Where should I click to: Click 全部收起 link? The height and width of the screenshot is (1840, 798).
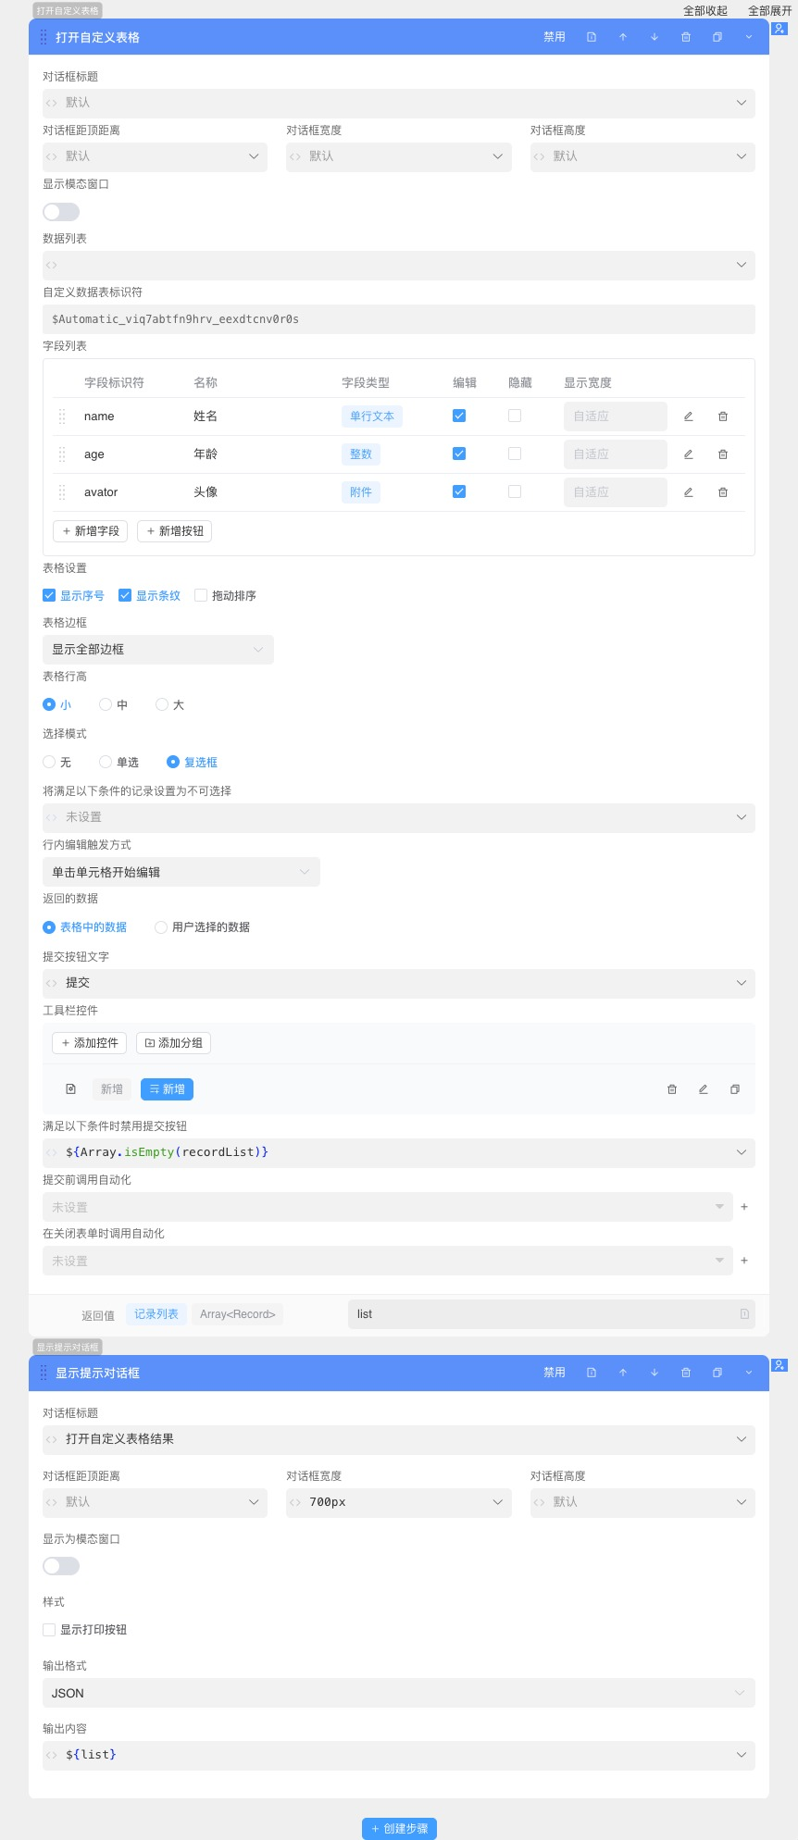tap(705, 11)
